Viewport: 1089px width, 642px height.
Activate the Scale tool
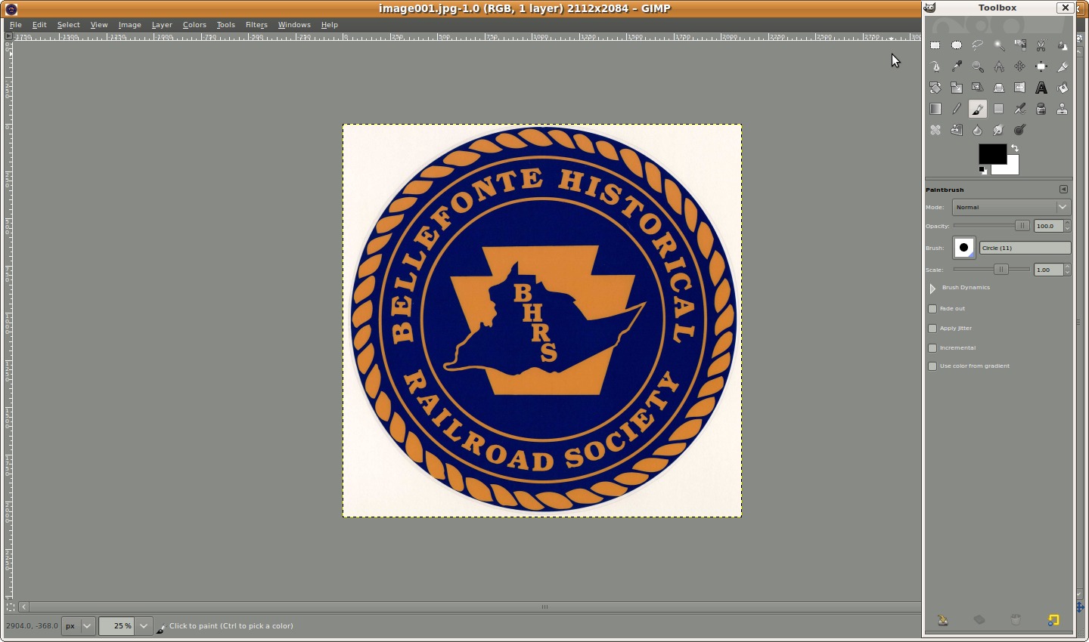coord(957,88)
